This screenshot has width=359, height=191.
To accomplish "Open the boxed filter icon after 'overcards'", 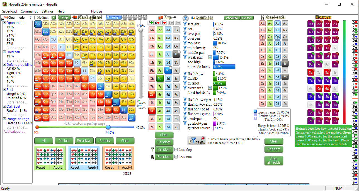I will [210, 88].
